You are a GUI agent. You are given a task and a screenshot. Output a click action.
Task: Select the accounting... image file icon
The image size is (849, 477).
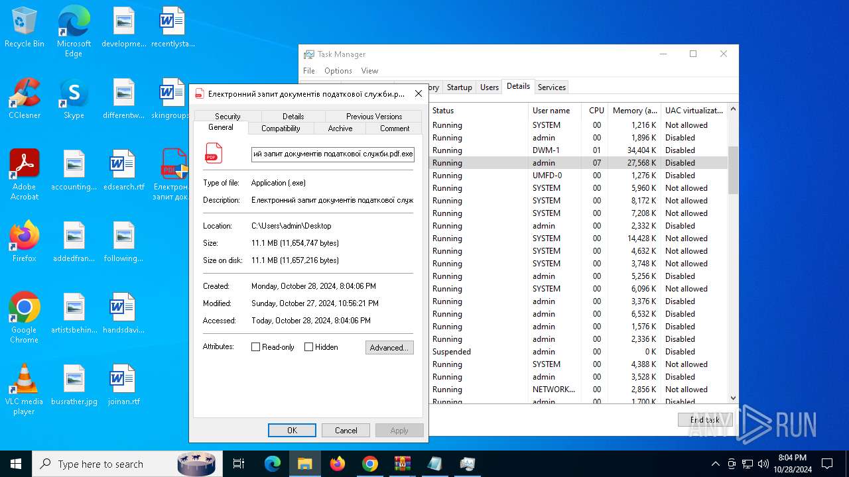coord(74,170)
